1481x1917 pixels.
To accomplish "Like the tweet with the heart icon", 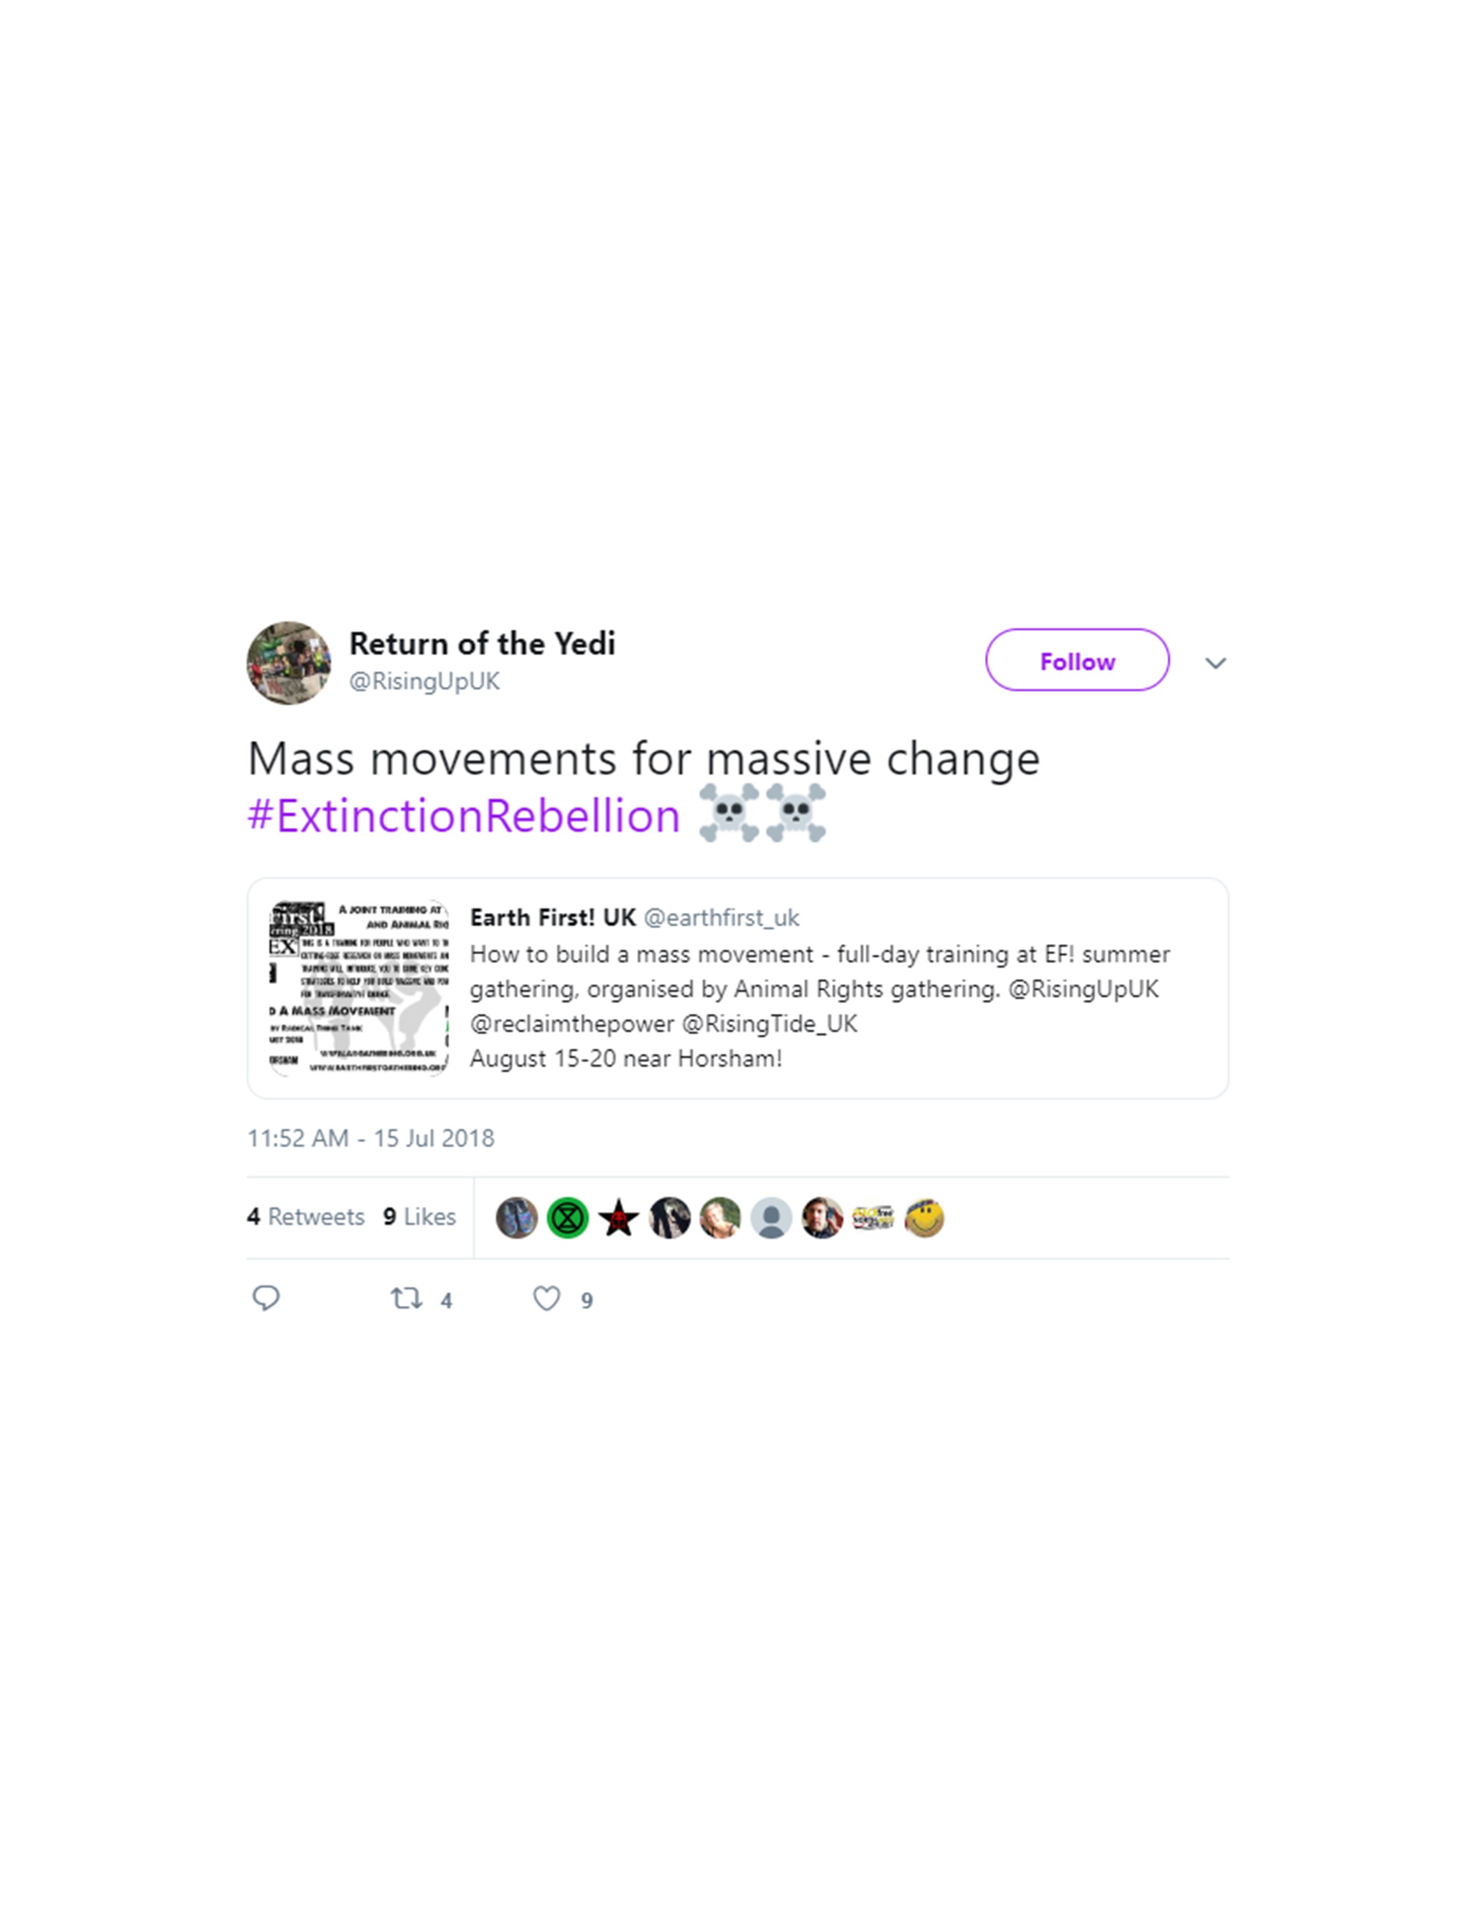I will (x=547, y=1298).
